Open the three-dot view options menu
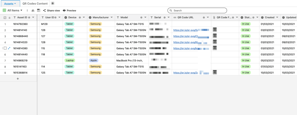 27,10
